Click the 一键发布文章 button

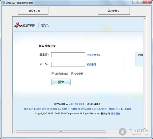pos(33,11)
